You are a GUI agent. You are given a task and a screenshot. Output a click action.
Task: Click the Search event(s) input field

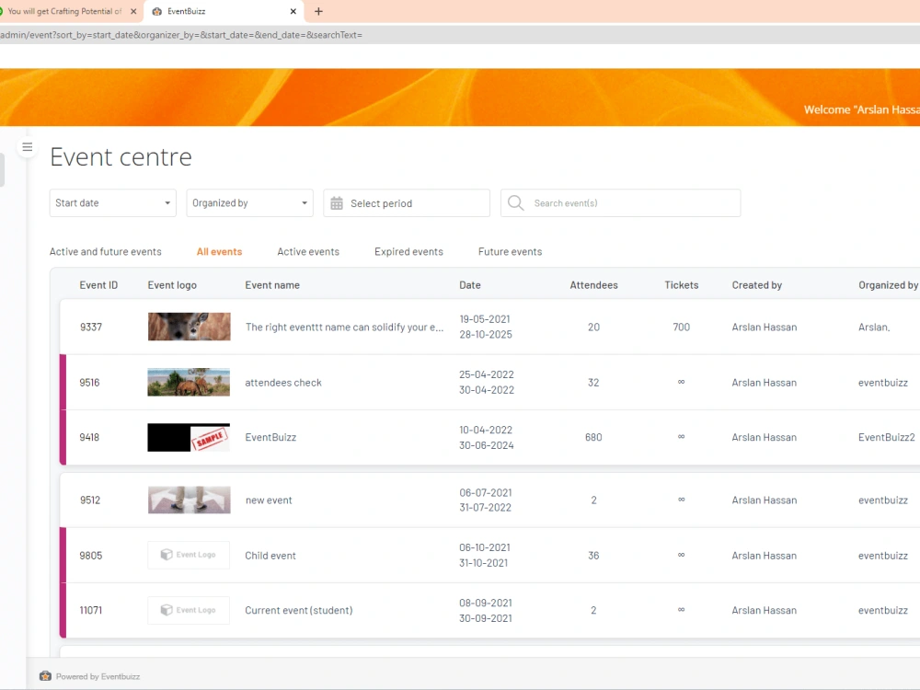pyautogui.click(x=621, y=203)
